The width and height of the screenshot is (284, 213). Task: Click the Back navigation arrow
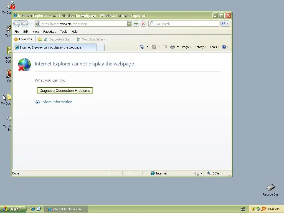click(17, 24)
